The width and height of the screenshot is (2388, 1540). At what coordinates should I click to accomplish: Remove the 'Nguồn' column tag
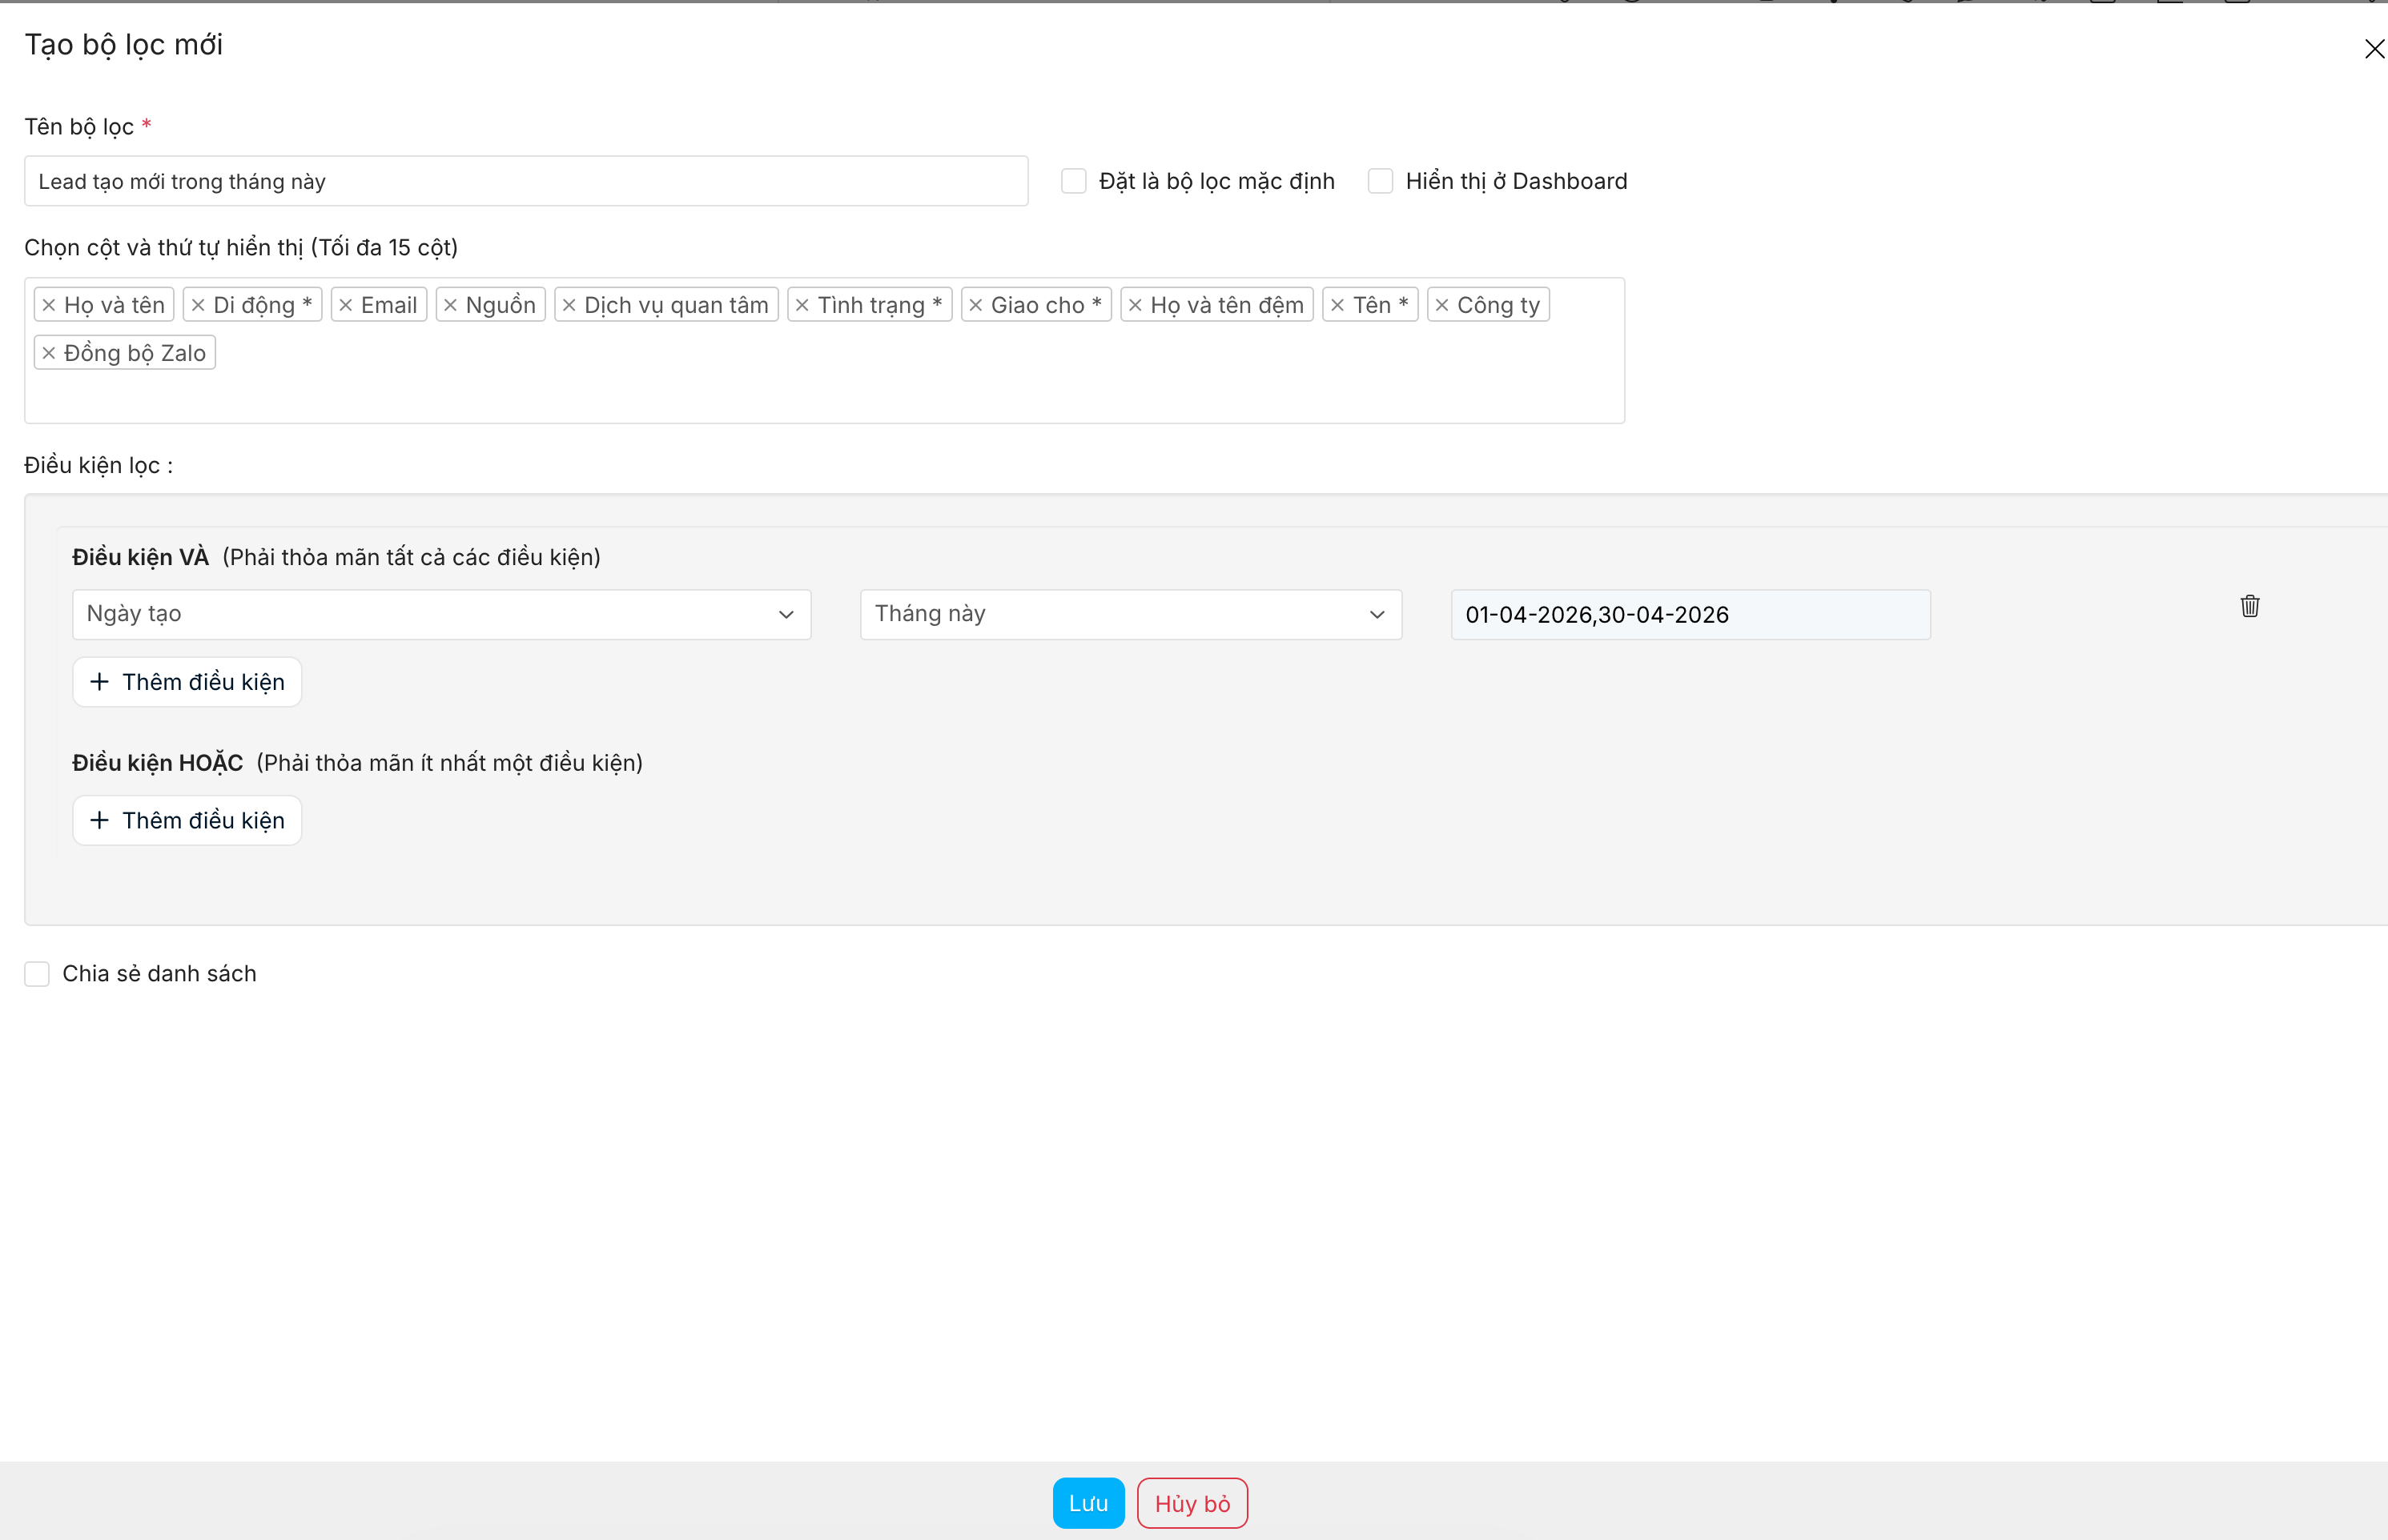point(451,305)
